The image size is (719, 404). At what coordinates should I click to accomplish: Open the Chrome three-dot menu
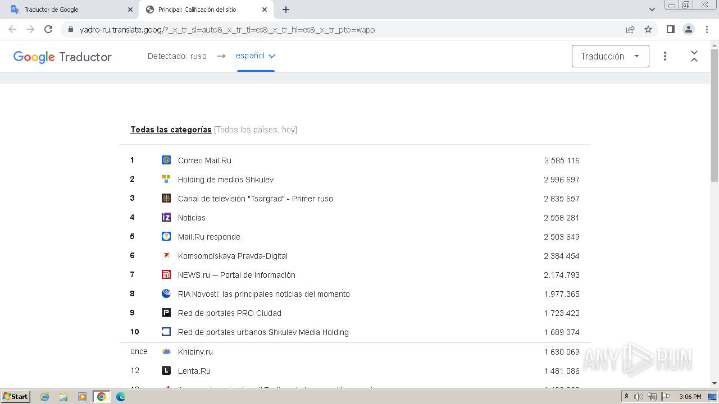[706, 29]
